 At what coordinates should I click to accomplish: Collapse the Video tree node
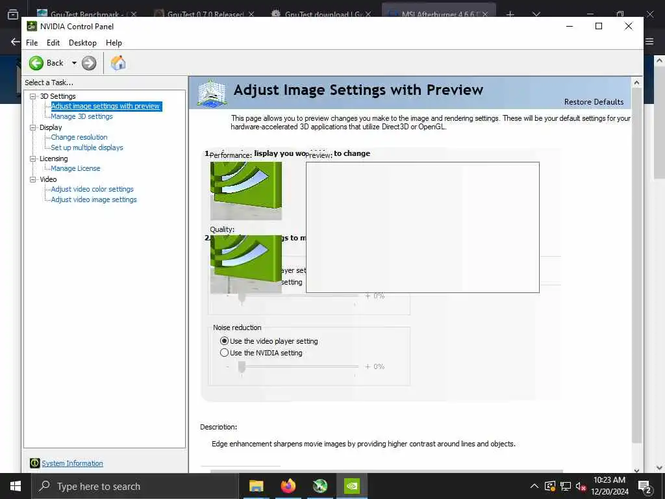[32, 179]
